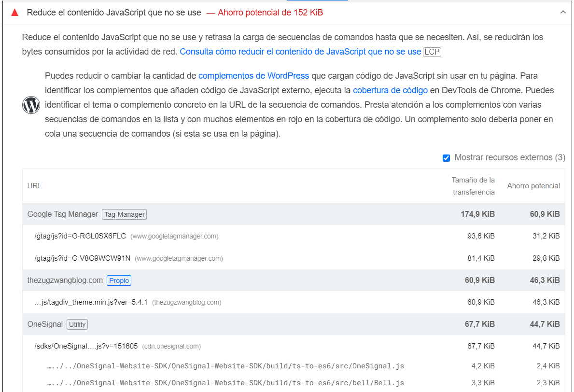This screenshot has height=392, width=574.
Task: Click the 29,8 KiB savings value
Action: click(546, 258)
